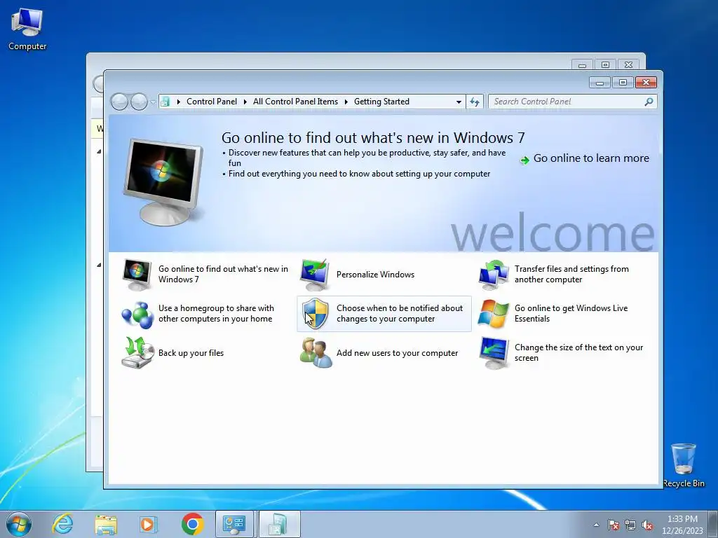Expand the arrow before Control Panel breadcrumb
This screenshot has width=718, height=538.
[x=179, y=102]
